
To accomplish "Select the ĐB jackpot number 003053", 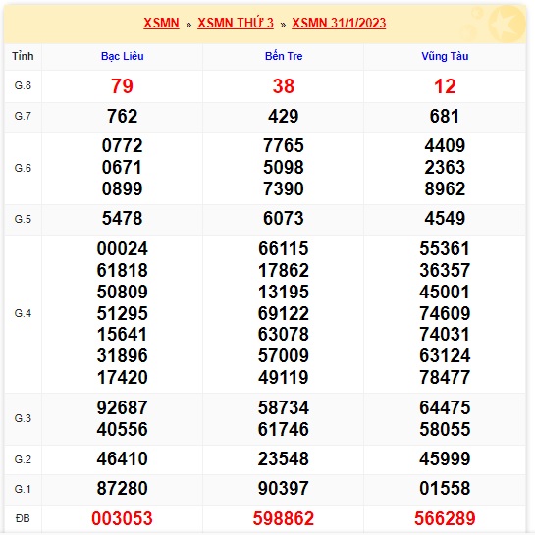I will [x=122, y=519].
